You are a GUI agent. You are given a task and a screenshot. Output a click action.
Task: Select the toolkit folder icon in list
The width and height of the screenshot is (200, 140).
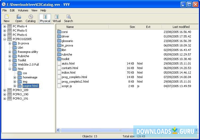59,59
